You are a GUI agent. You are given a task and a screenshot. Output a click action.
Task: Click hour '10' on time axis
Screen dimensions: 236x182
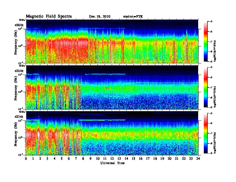(98, 159)
